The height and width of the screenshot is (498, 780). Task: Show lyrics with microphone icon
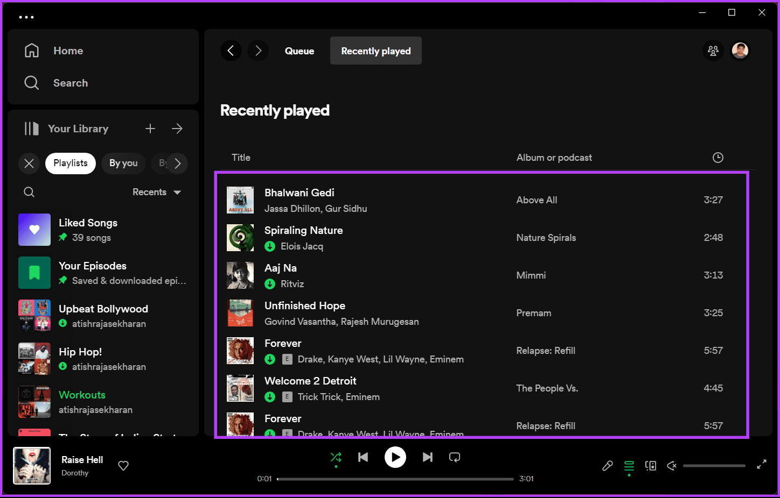608,466
